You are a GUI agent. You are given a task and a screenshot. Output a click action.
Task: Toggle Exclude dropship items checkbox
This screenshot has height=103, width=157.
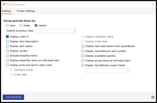[x=7, y=56]
